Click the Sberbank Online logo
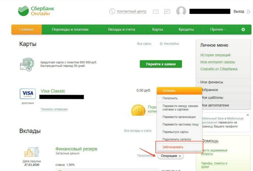 click(x=36, y=11)
